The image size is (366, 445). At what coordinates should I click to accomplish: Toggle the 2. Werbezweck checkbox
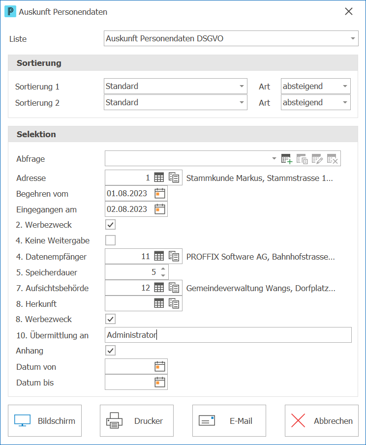click(x=111, y=225)
